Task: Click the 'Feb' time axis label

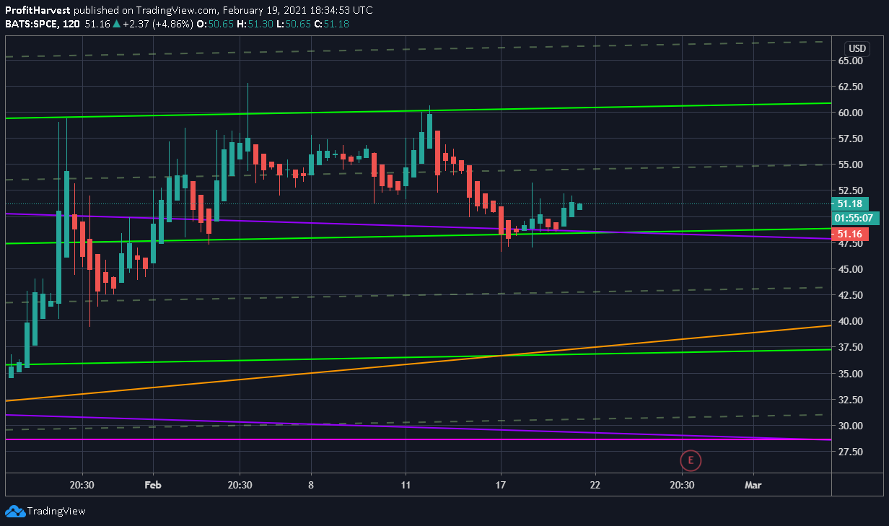Action: (153, 486)
